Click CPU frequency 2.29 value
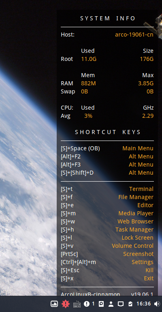 click(x=148, y=116)
